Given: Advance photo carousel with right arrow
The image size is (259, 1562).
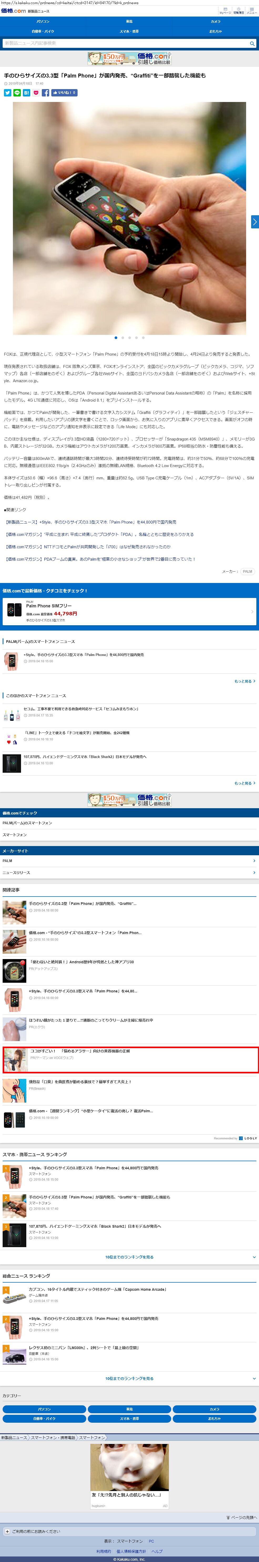Looking at the screenshot, I should pyautogui.click(x=255, y=222).
